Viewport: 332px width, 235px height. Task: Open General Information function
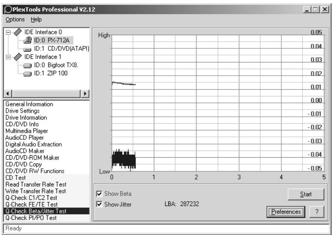click(29, 104)
